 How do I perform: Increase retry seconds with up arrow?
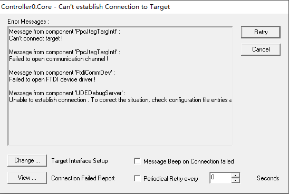(236, 175)
